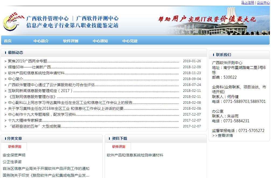Open the 中心简介 navigation menu item
The width and height of the screenshot is (271, 178).
coord(41,41)
